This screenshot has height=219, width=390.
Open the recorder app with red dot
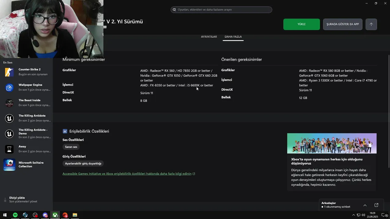pyautogui.click(x=35, y=215)
